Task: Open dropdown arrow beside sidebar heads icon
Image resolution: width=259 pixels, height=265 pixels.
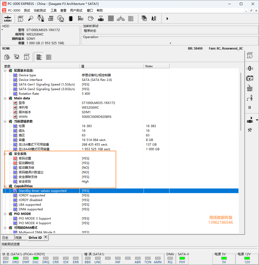Action: pos(257,120)
